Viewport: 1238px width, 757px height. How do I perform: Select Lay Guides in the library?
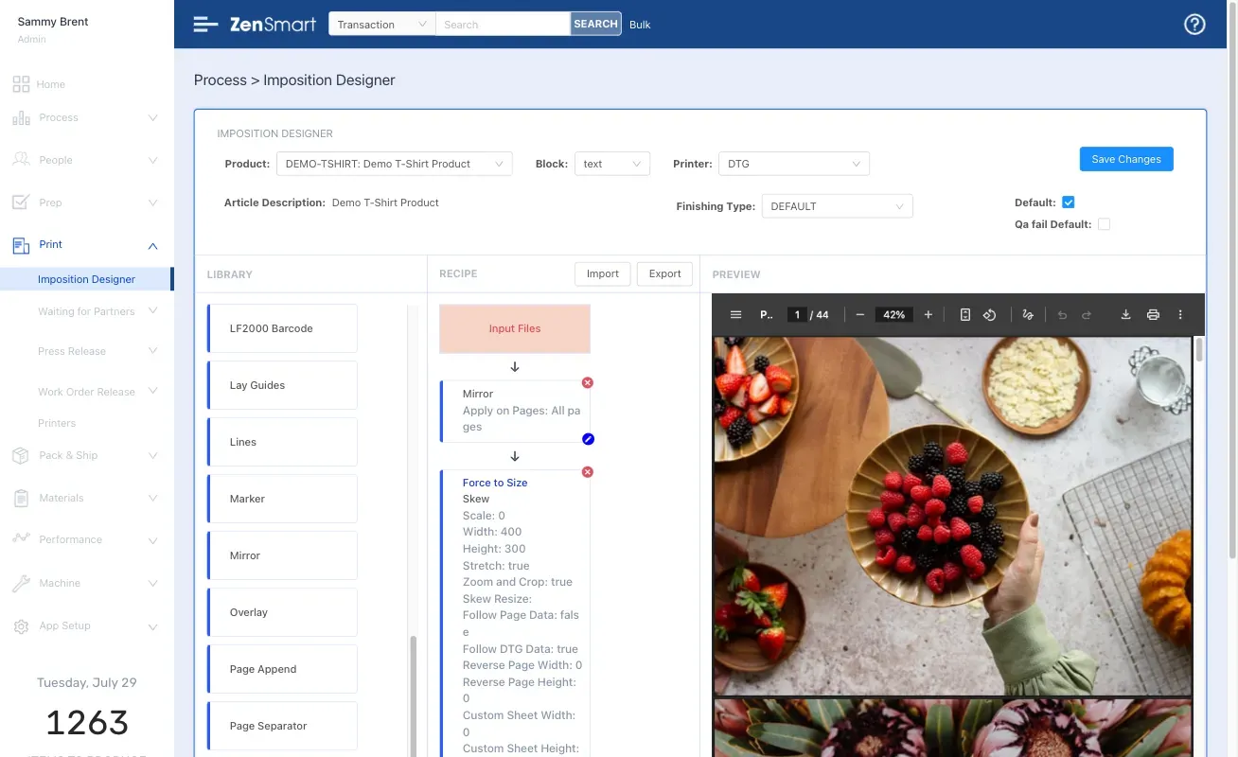point(282,385)
